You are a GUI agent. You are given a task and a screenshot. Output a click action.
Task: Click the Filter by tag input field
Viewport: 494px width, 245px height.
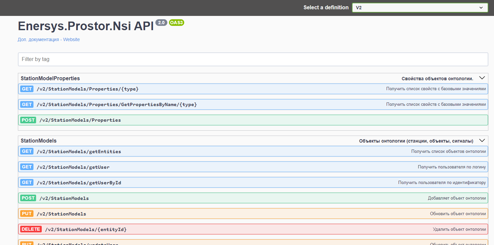tap(253, 59)
